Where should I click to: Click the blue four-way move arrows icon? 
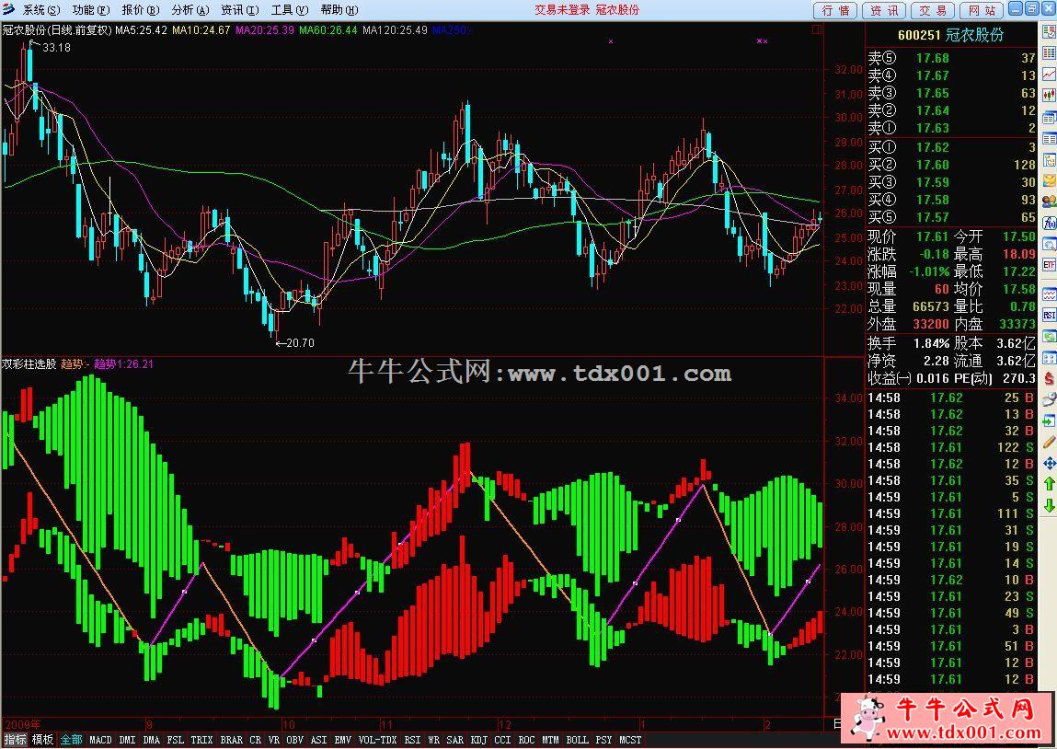[x=1049, y=464]
